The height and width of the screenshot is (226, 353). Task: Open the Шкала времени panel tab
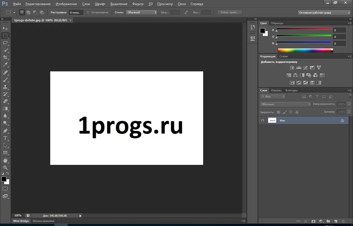44,221
